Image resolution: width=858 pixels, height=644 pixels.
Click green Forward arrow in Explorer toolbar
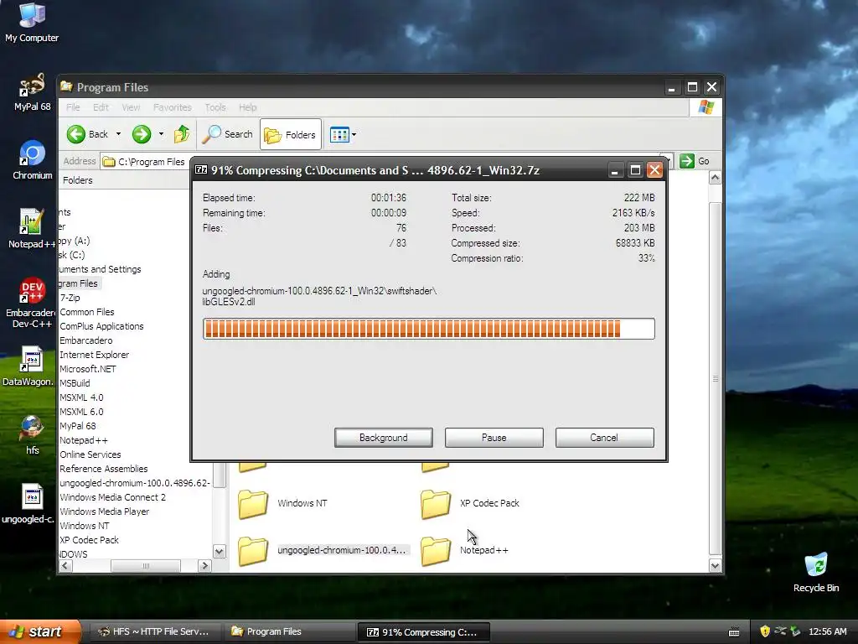(142, 134)
